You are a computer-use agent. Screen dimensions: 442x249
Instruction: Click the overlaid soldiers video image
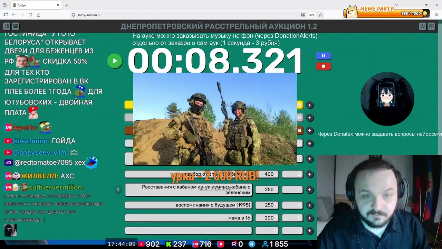point(215,119)
